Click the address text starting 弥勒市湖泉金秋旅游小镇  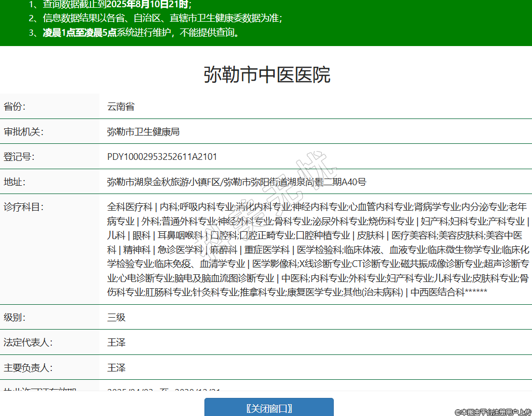click(236, 182)
